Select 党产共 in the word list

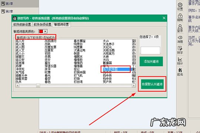click(x=107, y=82)
